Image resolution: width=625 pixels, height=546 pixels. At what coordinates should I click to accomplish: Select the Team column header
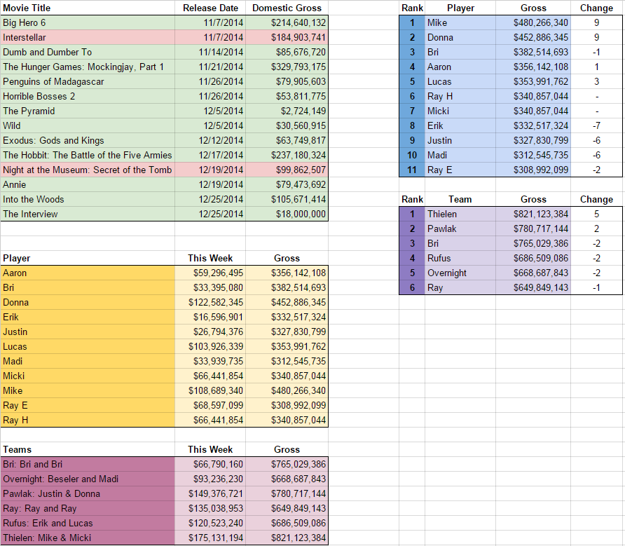tap(460, 200)
